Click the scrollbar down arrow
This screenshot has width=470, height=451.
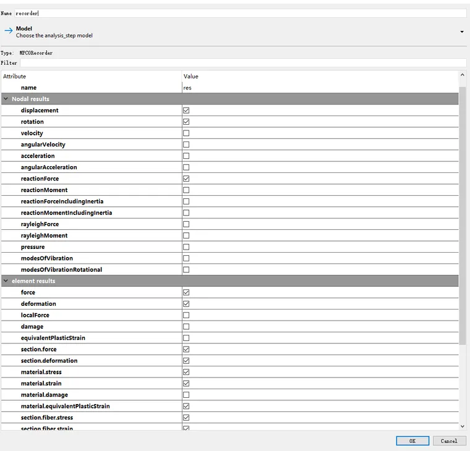coord(463,426)
